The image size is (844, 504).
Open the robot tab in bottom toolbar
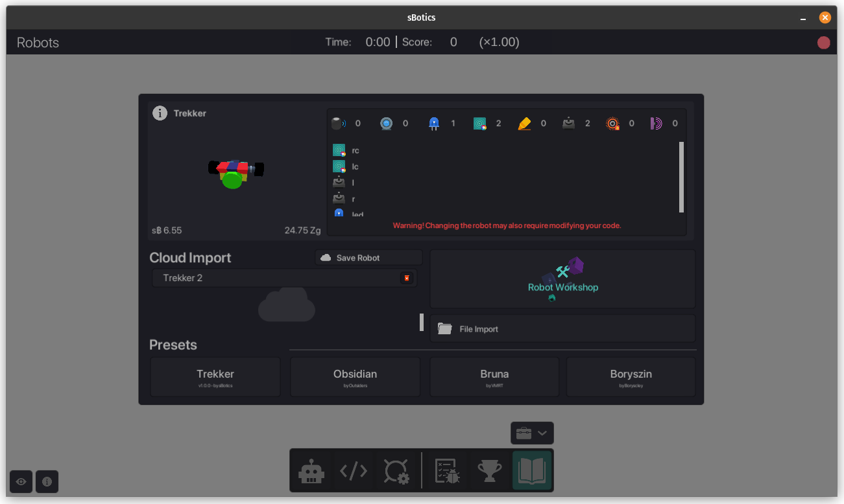(311, 471)
